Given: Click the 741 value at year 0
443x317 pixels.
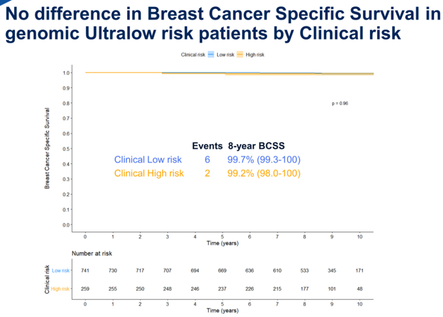Looking at the screenshot, I should coord(85,270).
